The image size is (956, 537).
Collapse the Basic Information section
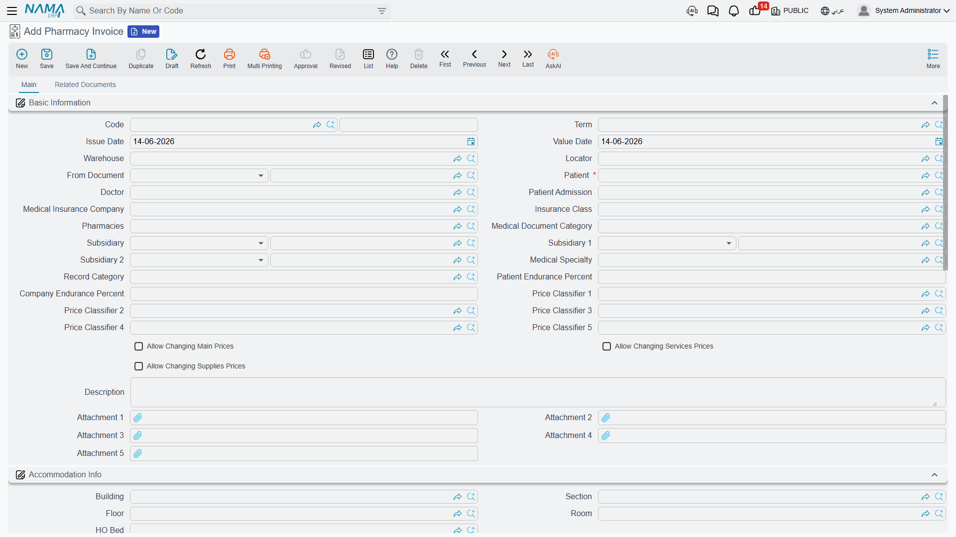click(935, 103)
